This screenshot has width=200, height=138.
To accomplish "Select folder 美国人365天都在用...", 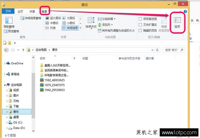I will pos(55,65).
